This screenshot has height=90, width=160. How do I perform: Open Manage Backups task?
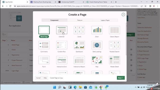pyautogui.click(x=143, y=38)
